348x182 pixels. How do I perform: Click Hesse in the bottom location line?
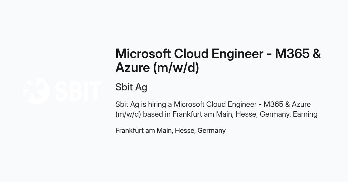[x=185, y=131]
